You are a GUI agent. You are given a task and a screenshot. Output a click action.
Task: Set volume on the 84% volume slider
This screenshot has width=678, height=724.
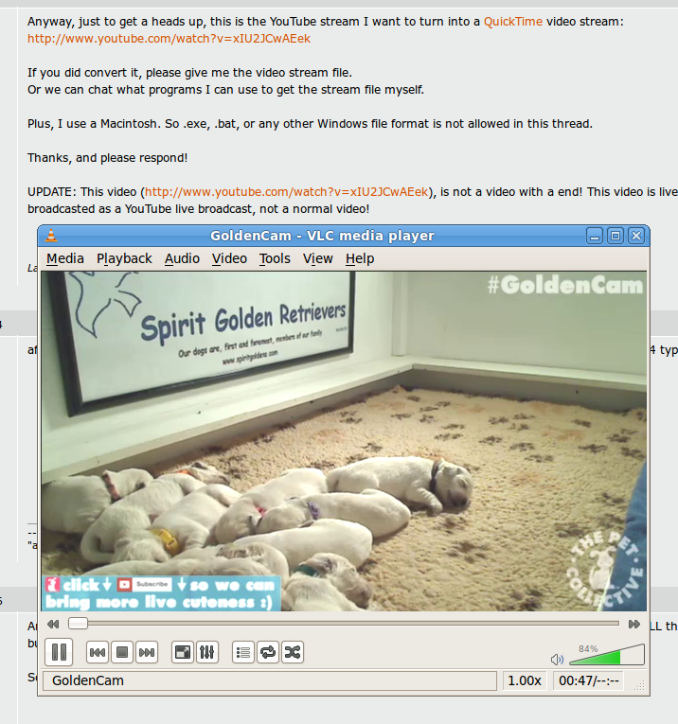(607, 655)
